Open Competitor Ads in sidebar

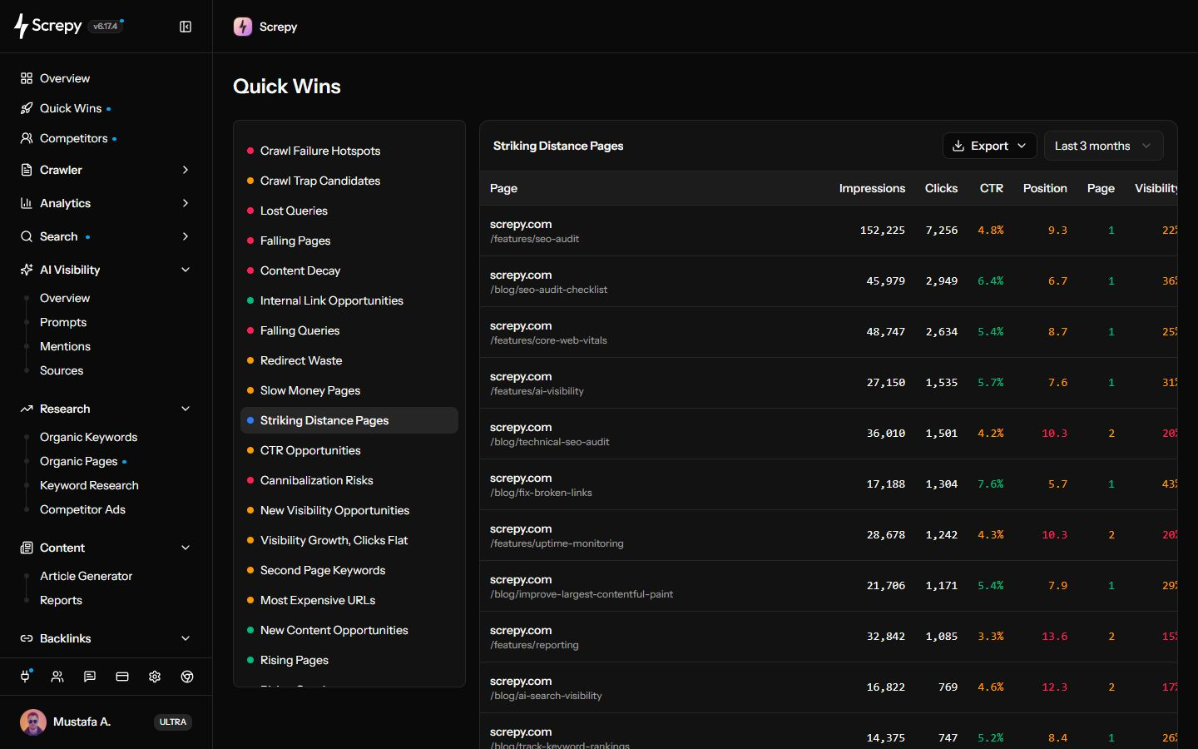click(82, 509)
